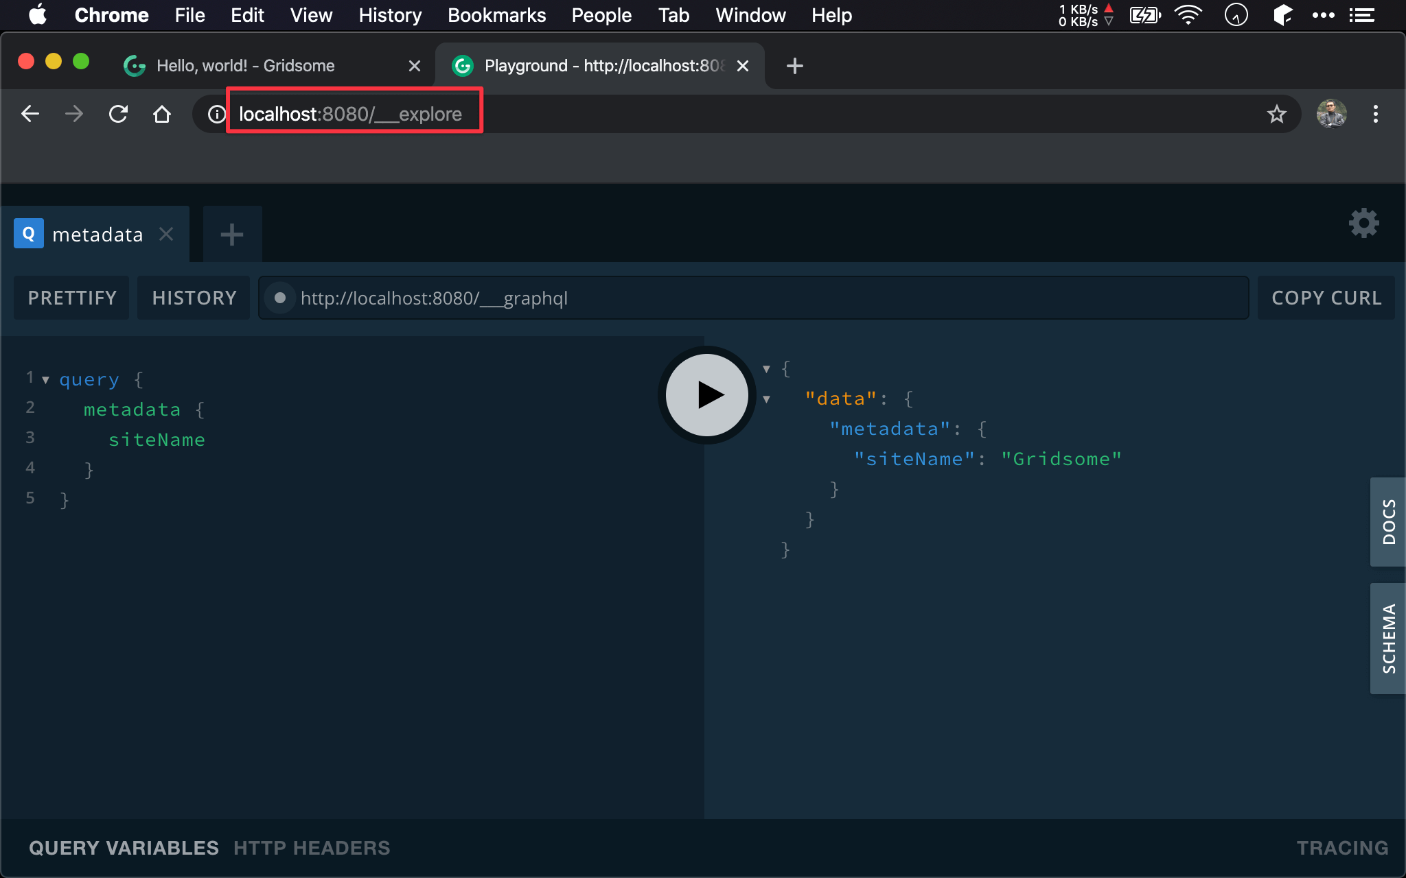
Task: Open the People menu
Action: coord(601,15)
